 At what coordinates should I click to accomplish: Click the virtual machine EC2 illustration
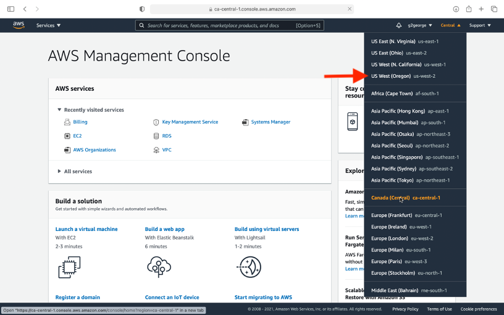[69, 267]
